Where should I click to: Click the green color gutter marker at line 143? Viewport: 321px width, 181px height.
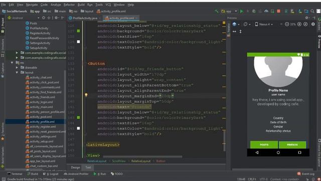point(78,117)
